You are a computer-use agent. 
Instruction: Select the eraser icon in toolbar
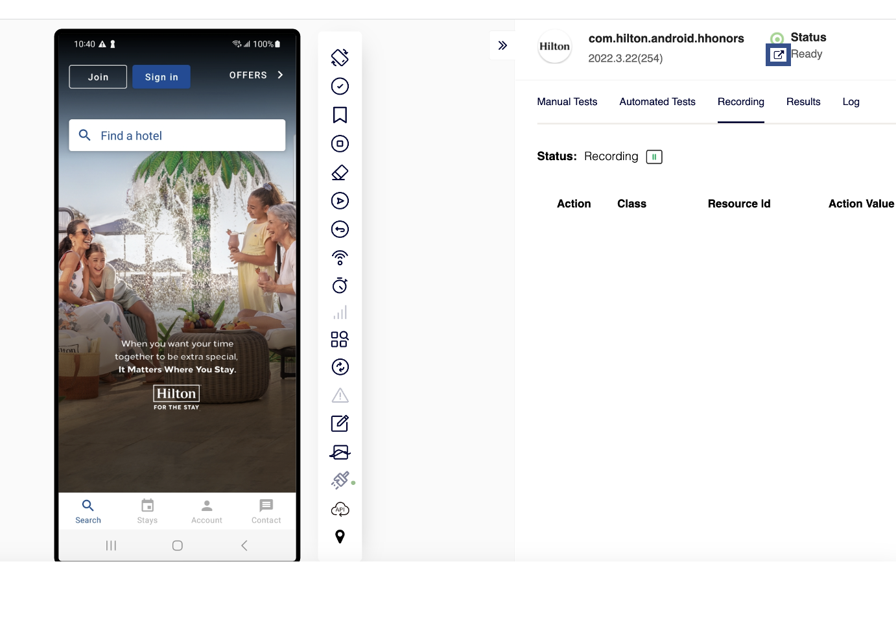[340, 172]
